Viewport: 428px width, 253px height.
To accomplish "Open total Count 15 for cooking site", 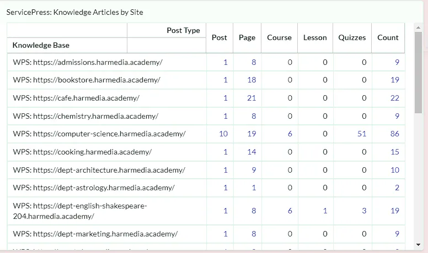I will click(395, 152).
